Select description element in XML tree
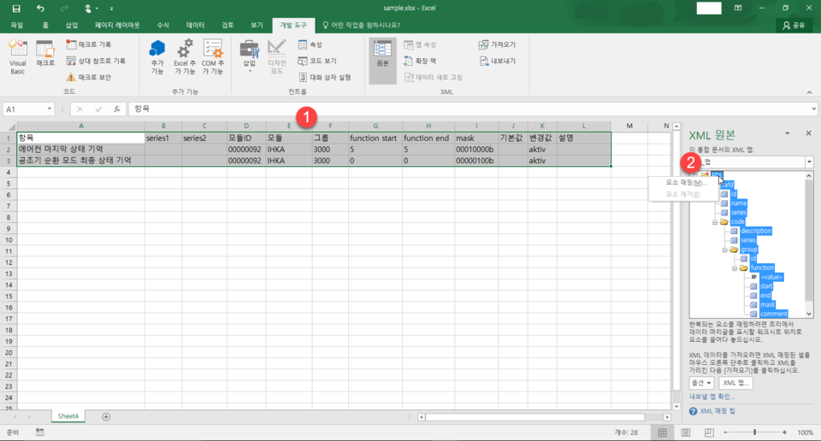 click(755, 232)
